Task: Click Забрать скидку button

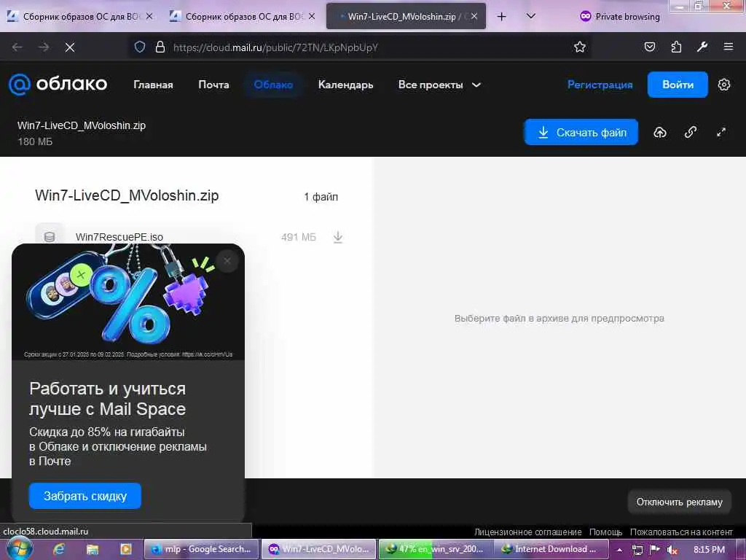Action: click(x=85, y=496)
